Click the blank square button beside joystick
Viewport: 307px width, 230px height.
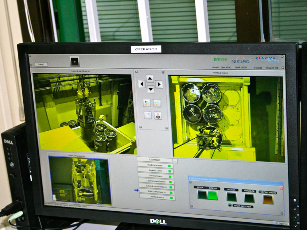(148, 115)
